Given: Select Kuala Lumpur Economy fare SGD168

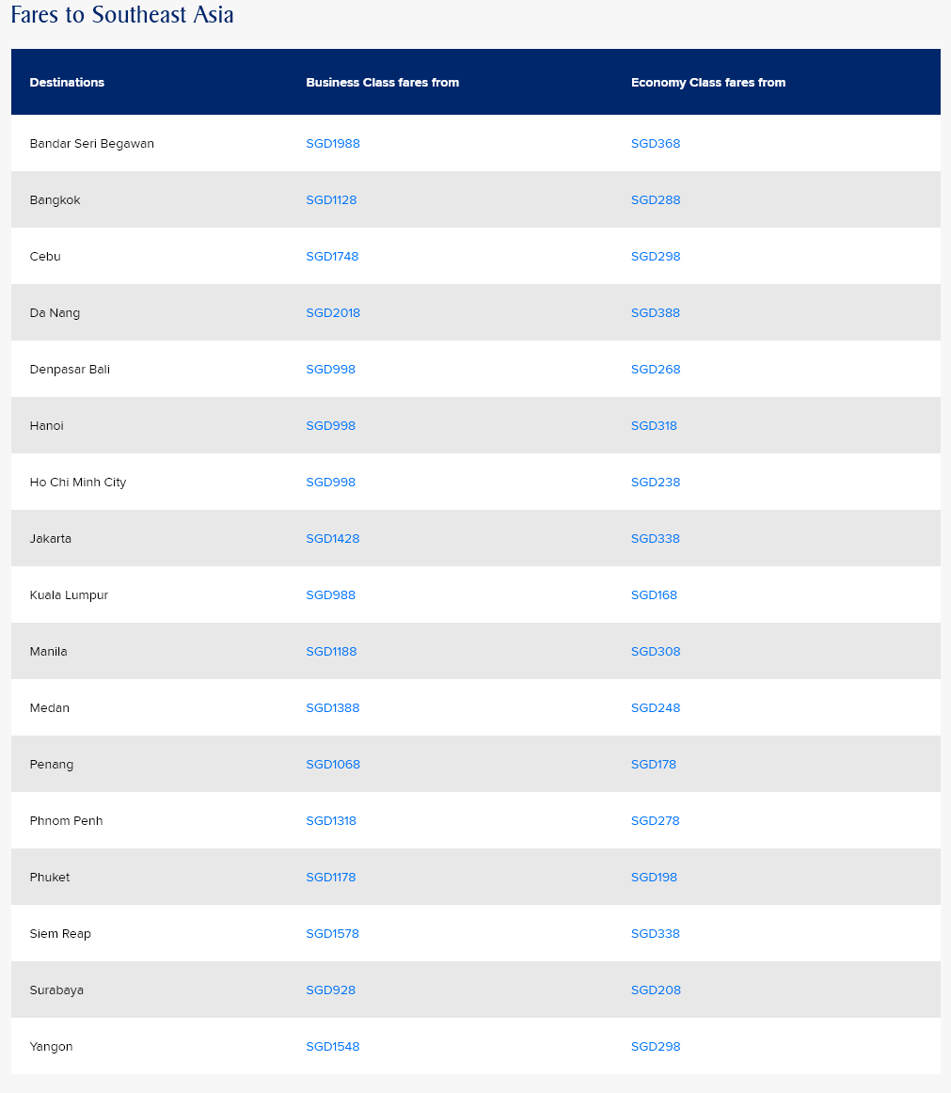Looking at the screenshot, I should tap(654, 595).
